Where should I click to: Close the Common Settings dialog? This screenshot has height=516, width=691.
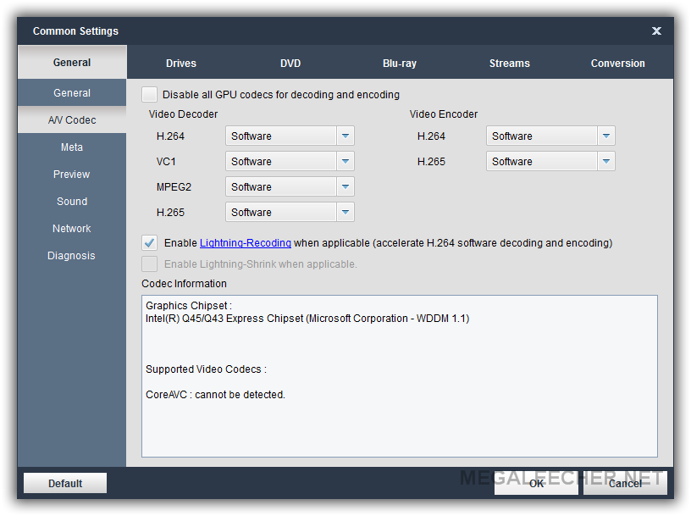tap(656, 31)
